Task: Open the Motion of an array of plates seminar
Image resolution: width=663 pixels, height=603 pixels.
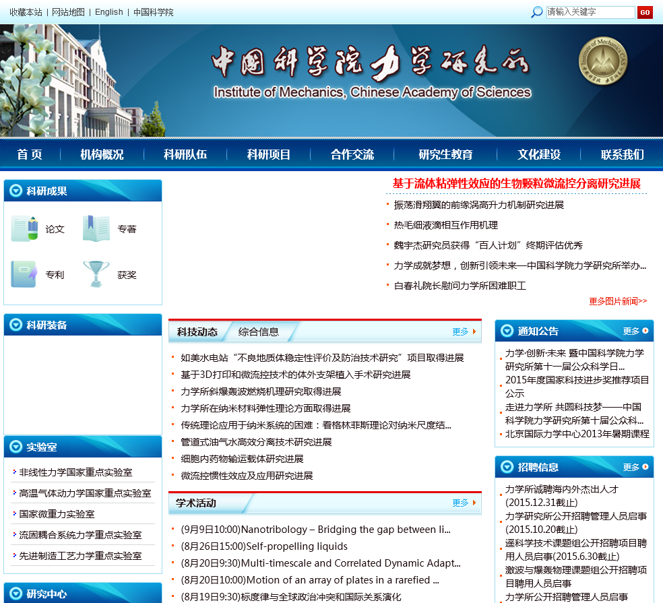Action: click(x=309, y=579)
